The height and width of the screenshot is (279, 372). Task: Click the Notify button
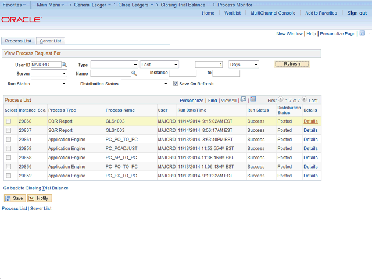point(40,198)
